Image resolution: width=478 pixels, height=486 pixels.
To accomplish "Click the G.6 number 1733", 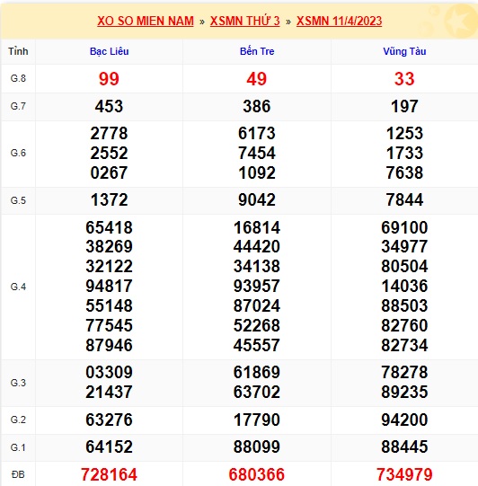I will [404, 153].
